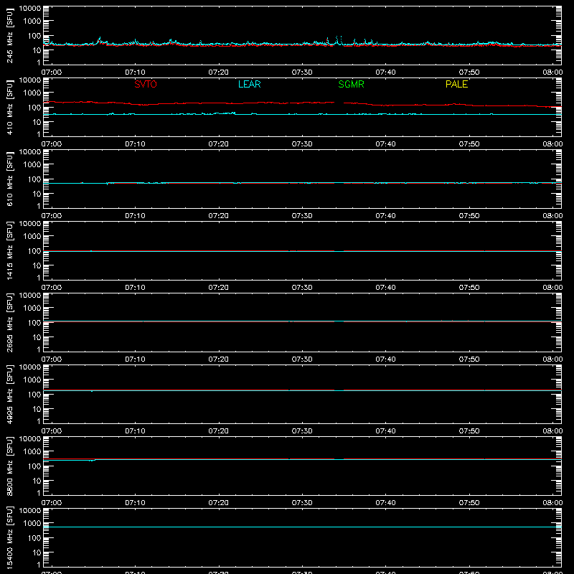Click the yellow PALE station legend label
This screenshot has height=574, width=574.
tap(456, 84)
